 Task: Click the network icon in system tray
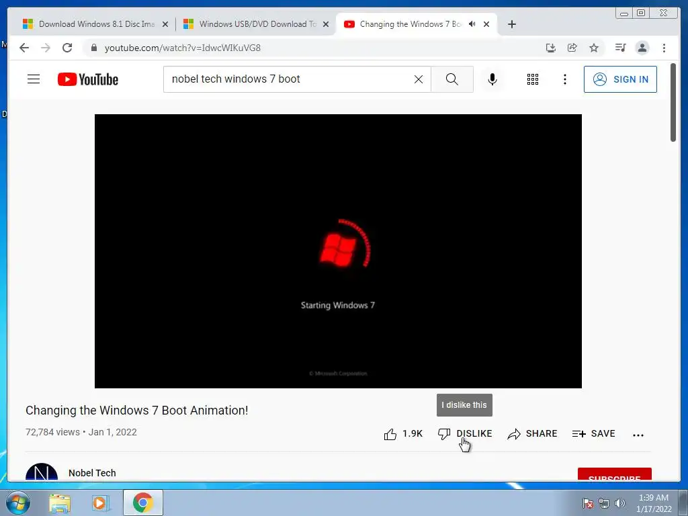(604, 503)
